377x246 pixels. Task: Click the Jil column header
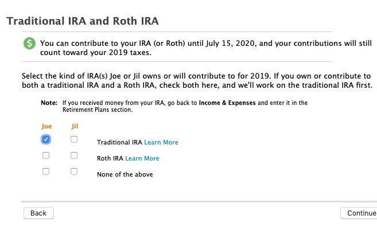click(x=75, y=126)
